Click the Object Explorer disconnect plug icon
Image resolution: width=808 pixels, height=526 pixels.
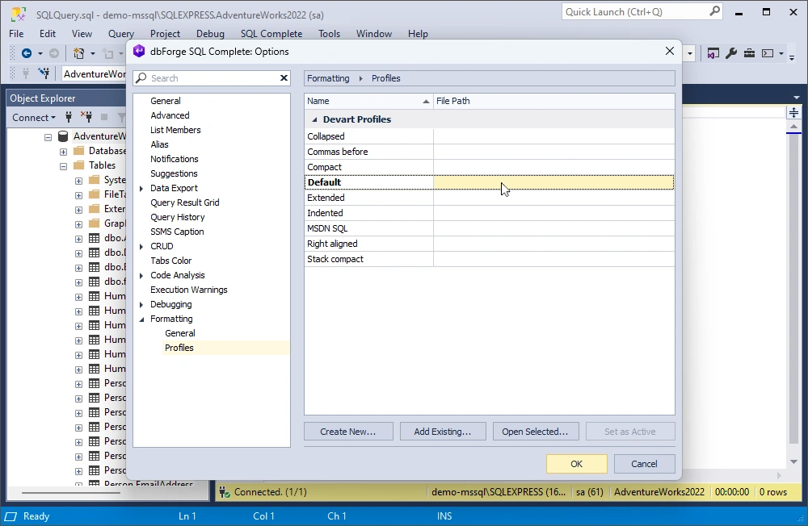click(86, 118)
